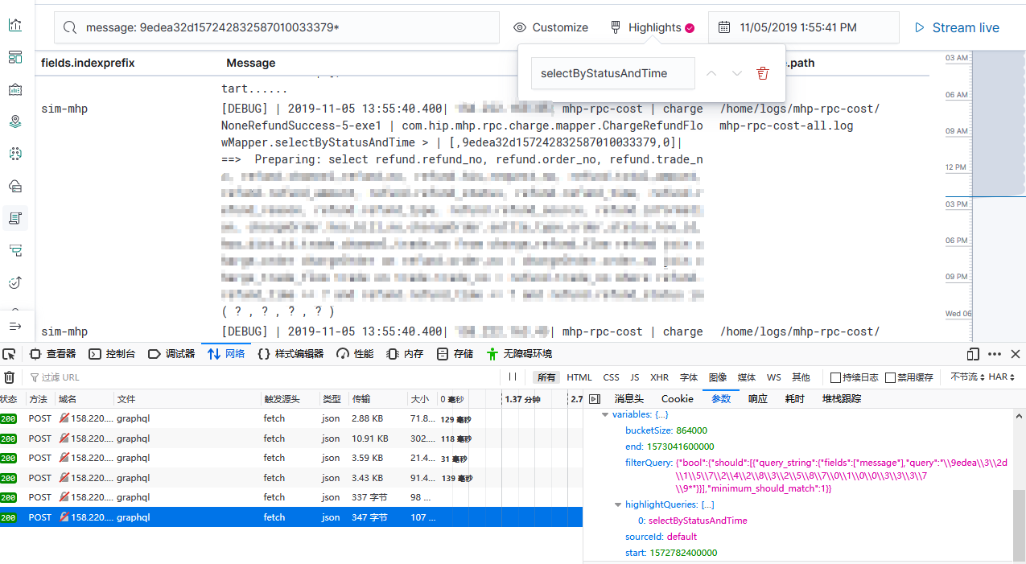The image size is (1026, 564).
Task: Filter requests by WS type
Action: tap(773, 377)
